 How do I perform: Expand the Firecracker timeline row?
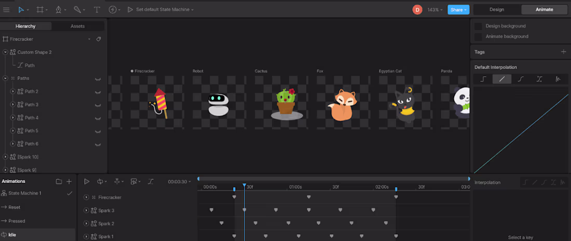[86, 197]
